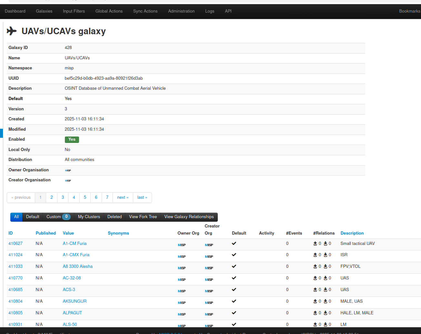Screen dimensions: 421x334
Task: Select the Deleted clusters filter
Action: click(115, 217)
